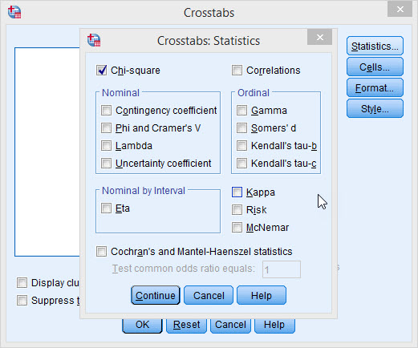
Task: Select Uncertainty coefficient checkbox
Action: pyautogui.click(x=106, y=163)
